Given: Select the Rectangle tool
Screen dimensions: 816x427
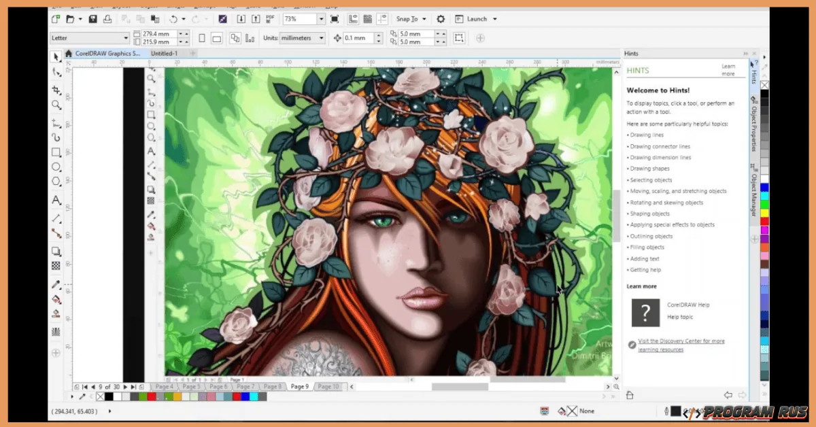Looking at the screenshot, I should 56,152.
